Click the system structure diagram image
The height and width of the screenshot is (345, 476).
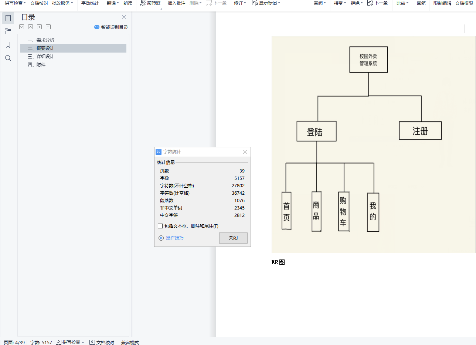pos(374,145)
